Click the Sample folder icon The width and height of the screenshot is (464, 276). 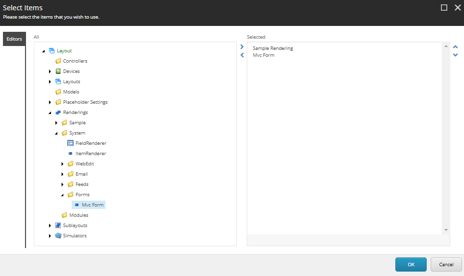pos(64,122)
